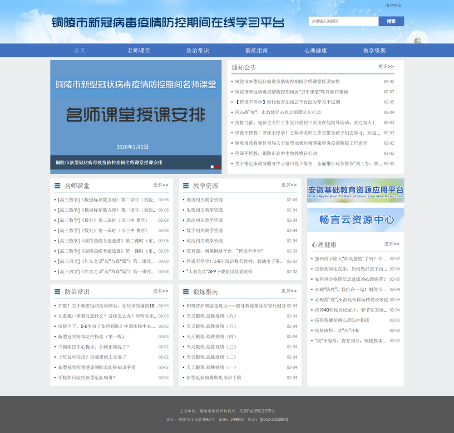Screen dimensions: 454x433
Task: Click the list icon beside 锻炼指南 heading
Action: pos(186,292)
